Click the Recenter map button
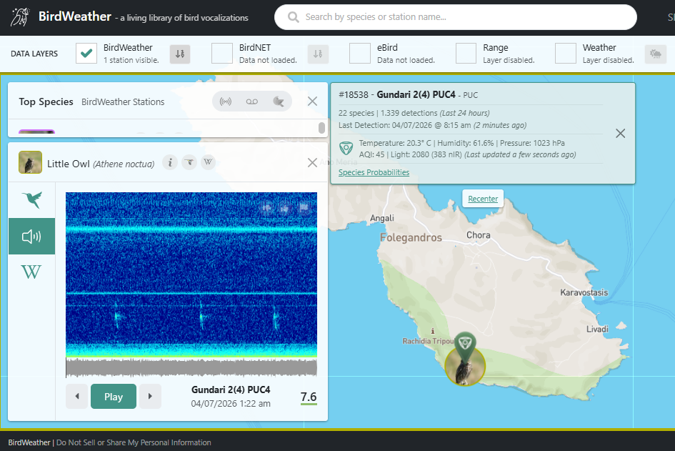 click(x=483, y=199)
